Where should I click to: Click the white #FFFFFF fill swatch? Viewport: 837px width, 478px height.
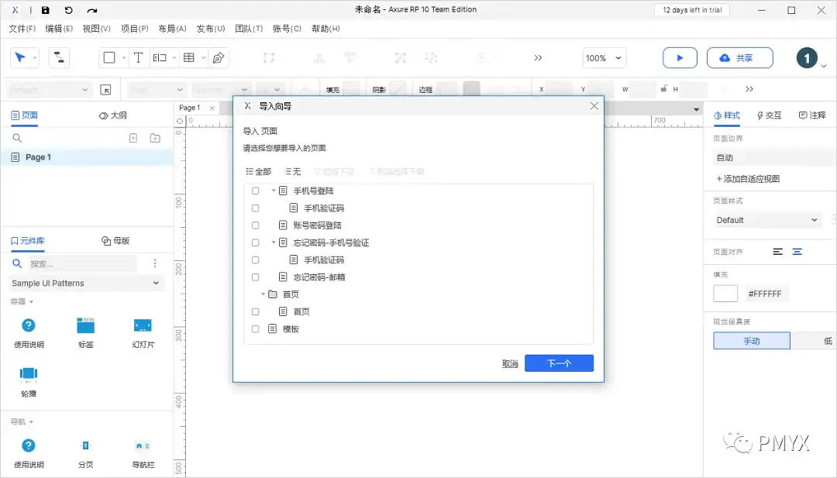pyautogui.click(x=725, y=293)
